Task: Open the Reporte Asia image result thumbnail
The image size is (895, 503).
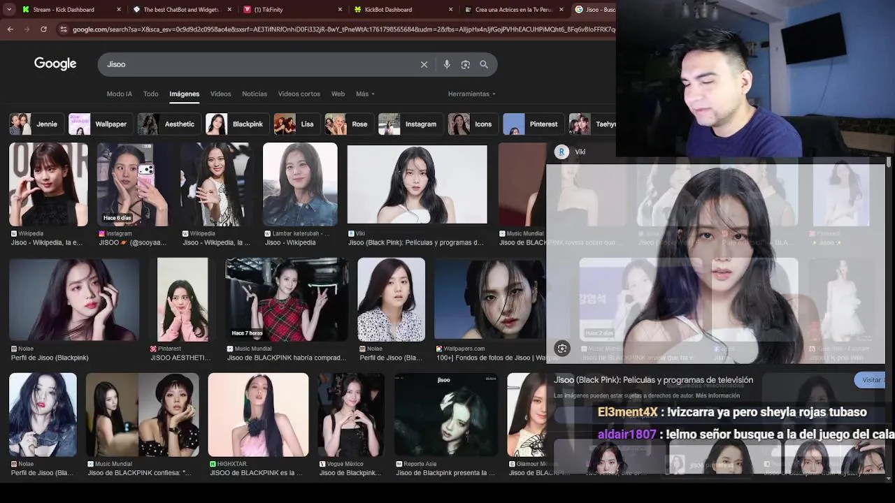Action: (x=445, y=414)
